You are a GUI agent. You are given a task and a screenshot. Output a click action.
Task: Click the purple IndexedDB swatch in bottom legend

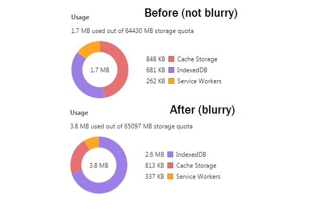pos(171,154)
